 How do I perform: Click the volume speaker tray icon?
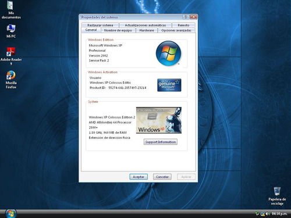pyautogui.click(x=268, y=213)
